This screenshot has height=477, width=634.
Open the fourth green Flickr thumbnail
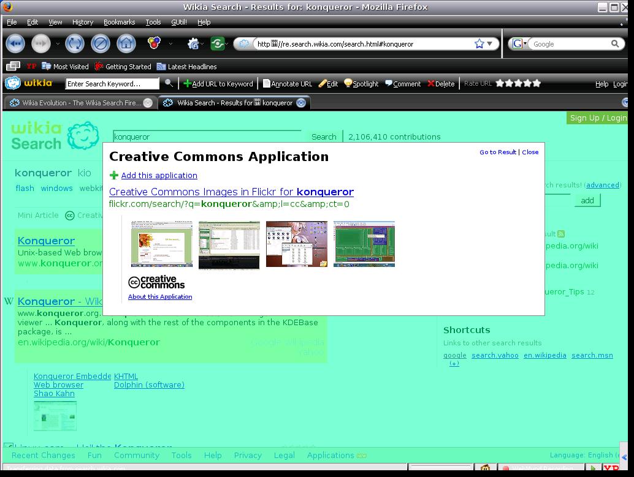tap(364, 244)
